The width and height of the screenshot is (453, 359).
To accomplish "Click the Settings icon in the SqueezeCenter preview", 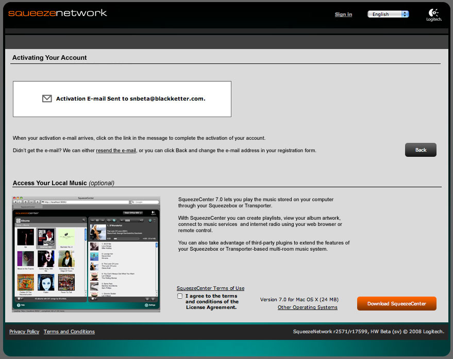I will 146,305.
